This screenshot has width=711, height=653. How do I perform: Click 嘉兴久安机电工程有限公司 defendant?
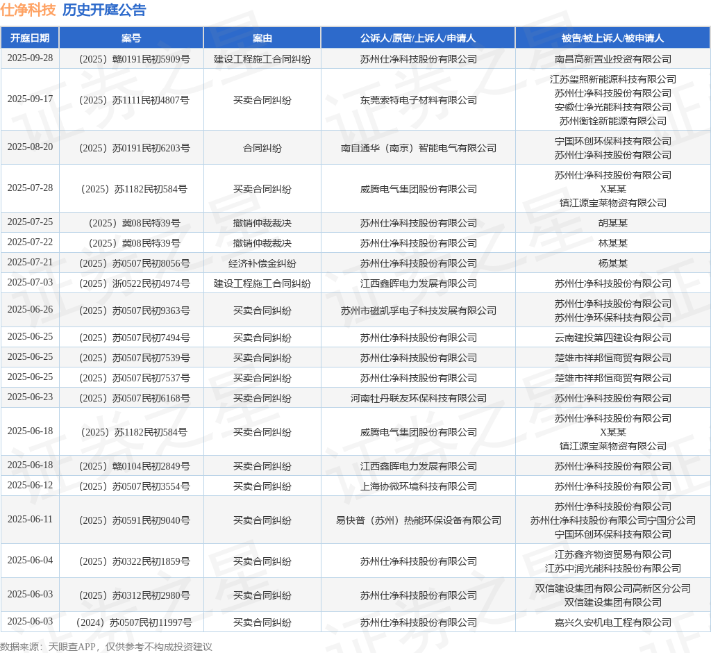[612, 622]
